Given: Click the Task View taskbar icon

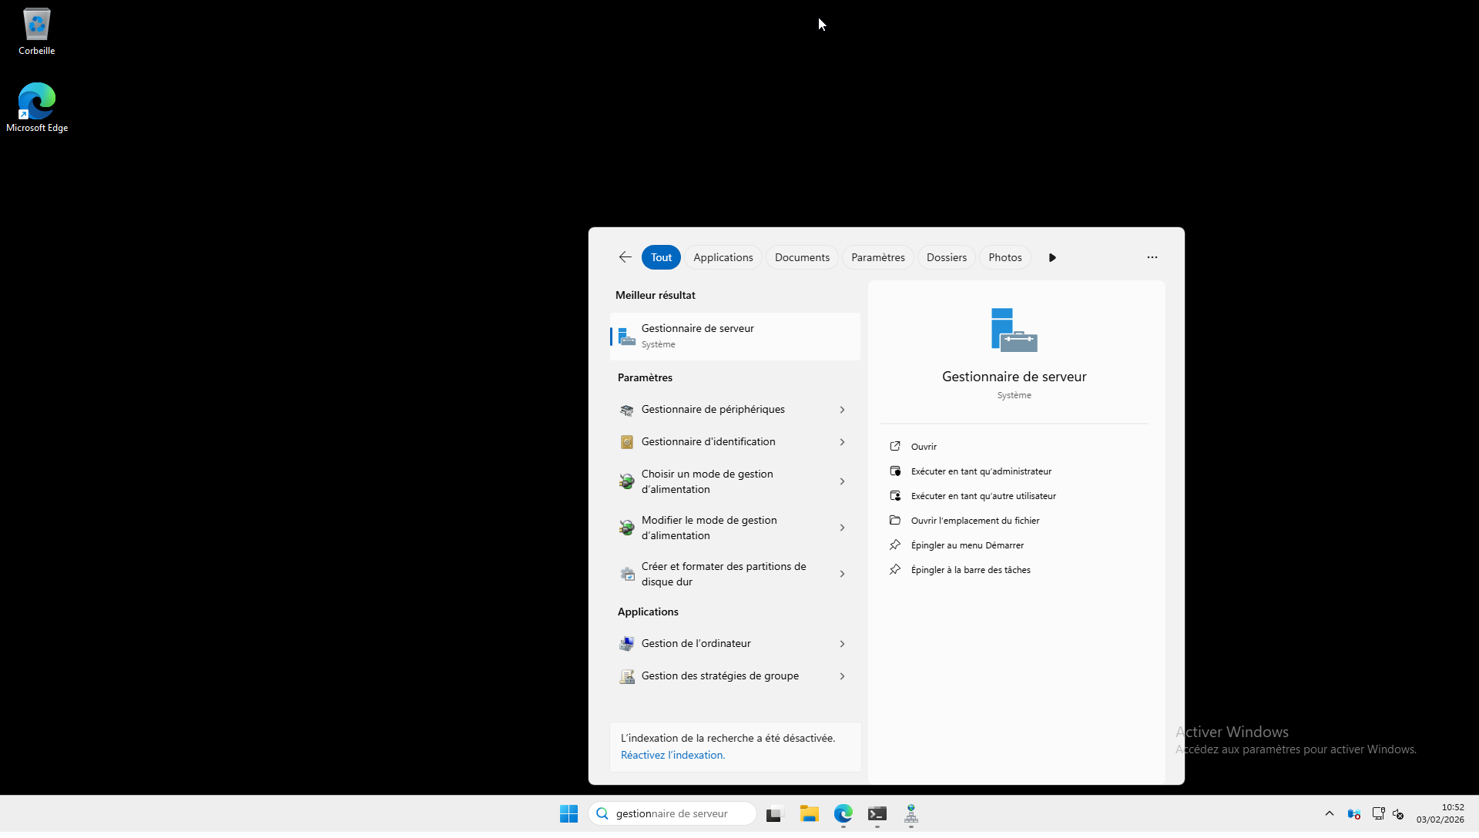Looking at the screenshot, I should click(x=774, y=814).
